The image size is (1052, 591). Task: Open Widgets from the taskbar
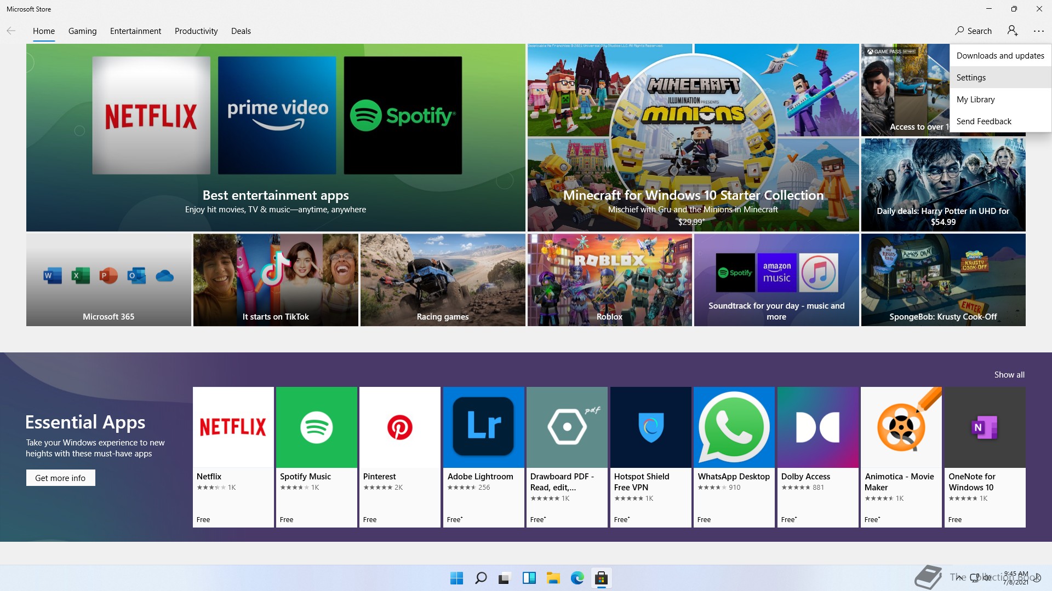[529, 578]
